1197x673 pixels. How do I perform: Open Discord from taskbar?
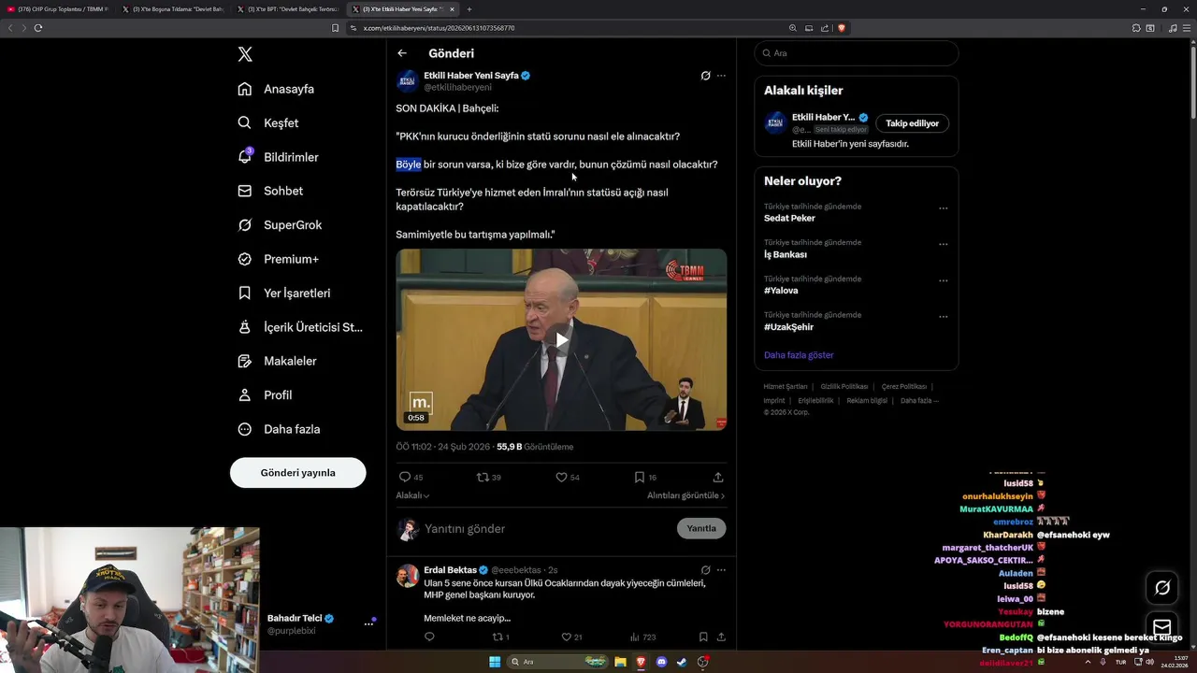(661, 662)
